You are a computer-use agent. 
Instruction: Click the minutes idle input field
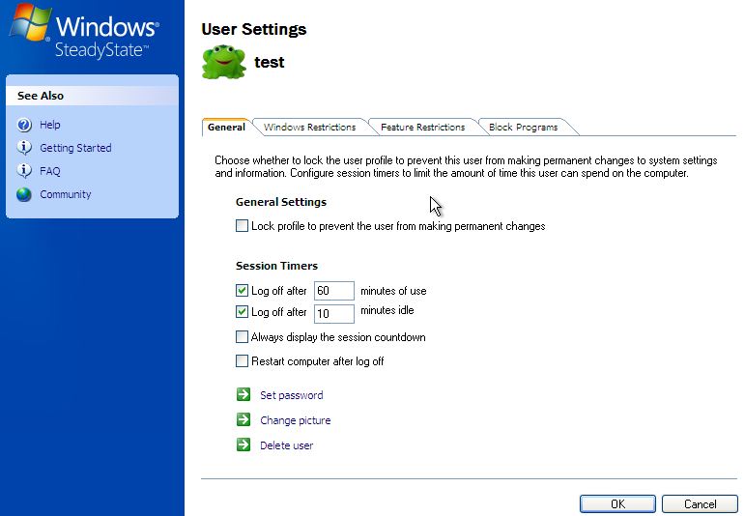[334, 313]
